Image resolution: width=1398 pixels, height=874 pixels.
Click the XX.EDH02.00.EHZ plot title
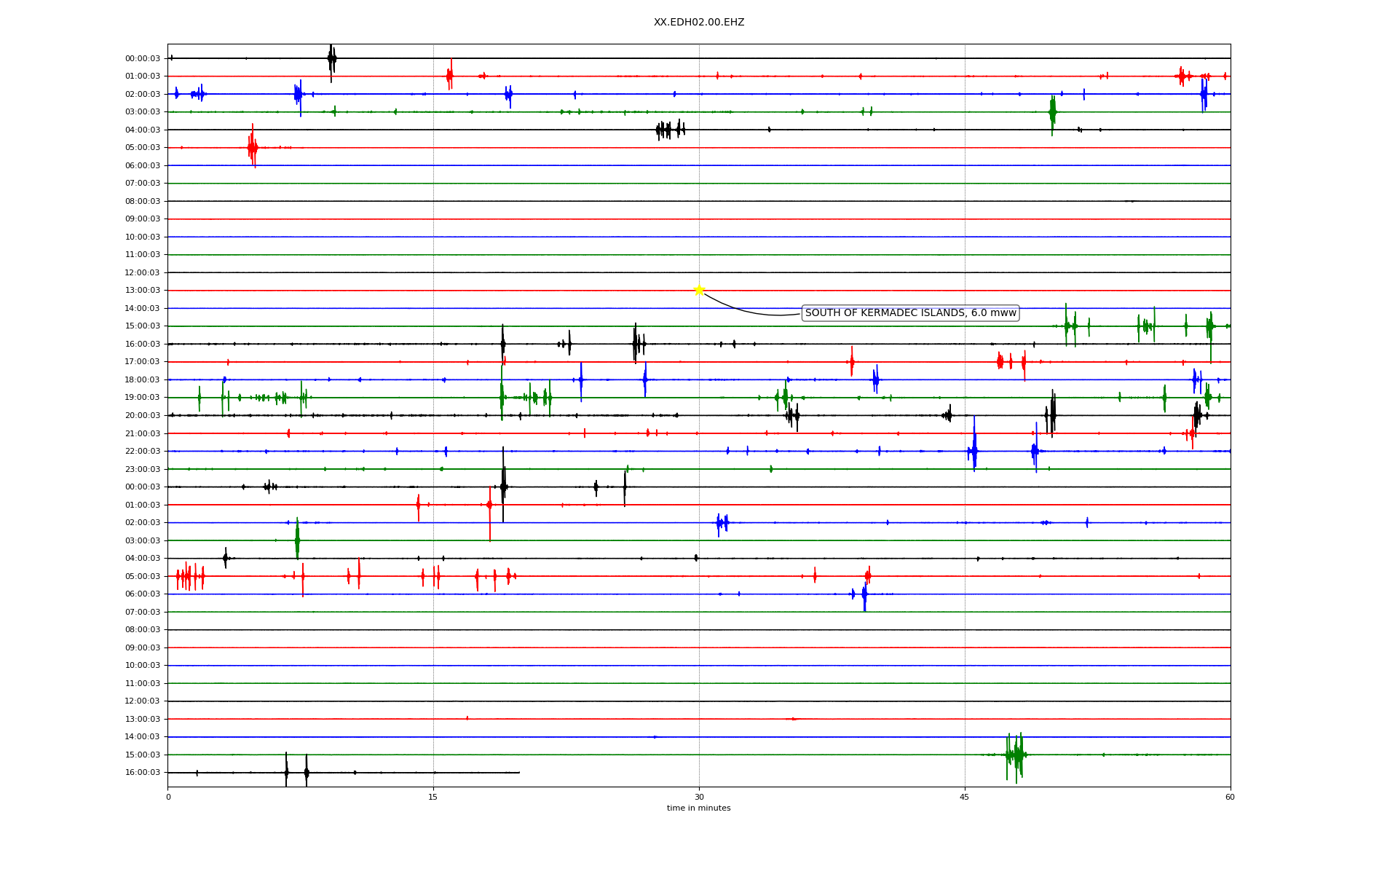699,23
